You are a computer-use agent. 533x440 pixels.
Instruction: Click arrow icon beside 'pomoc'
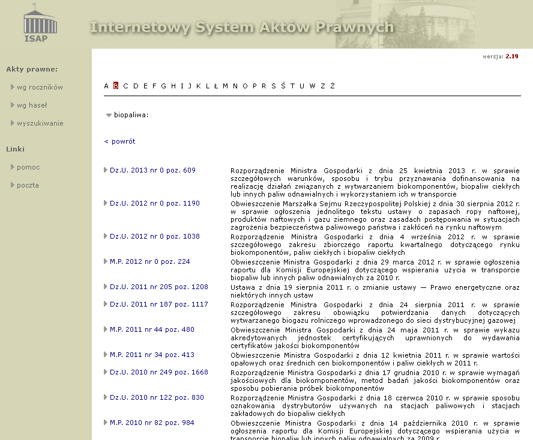click(x=13, y=167)
